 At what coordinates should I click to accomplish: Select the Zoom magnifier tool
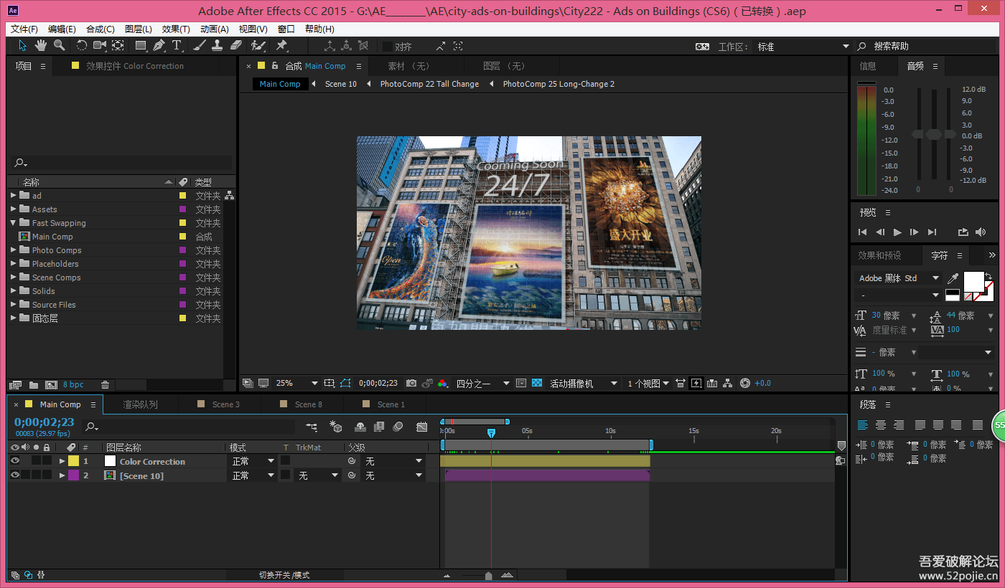60,45
